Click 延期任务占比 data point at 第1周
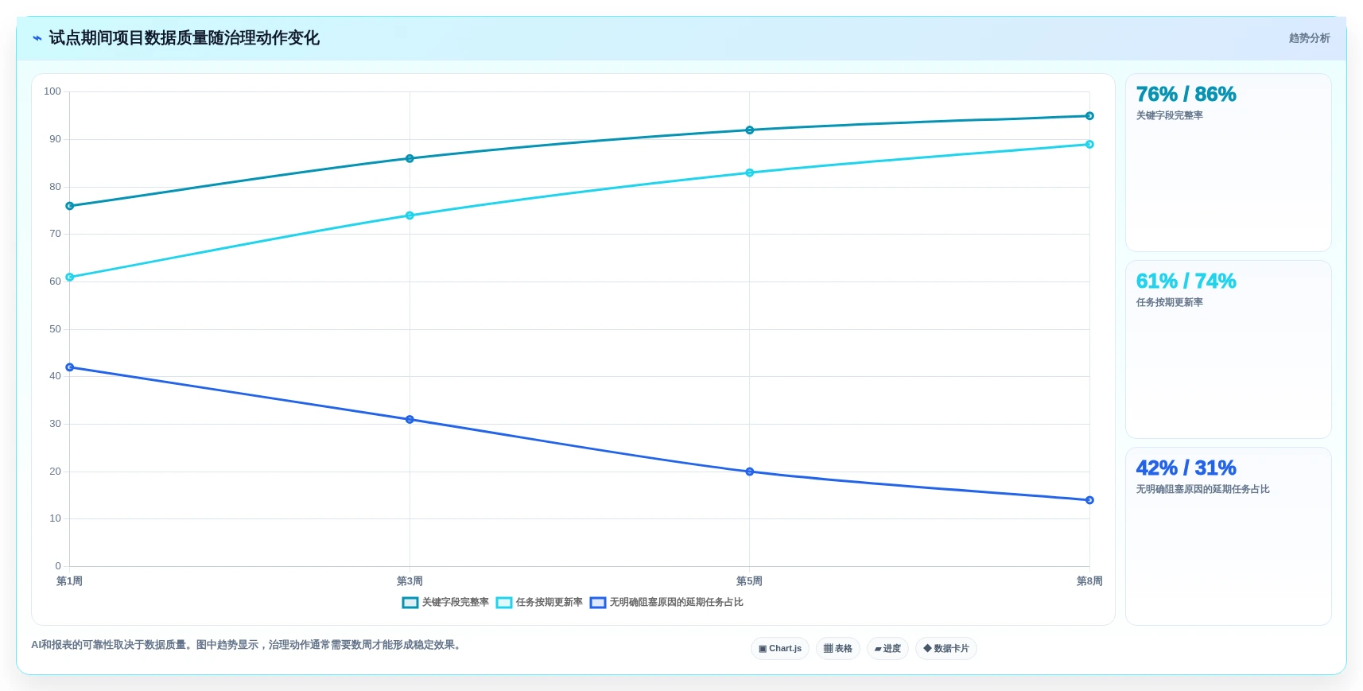Image resolution: width=1363 pixels, height=691 pixels. point(70,367)
